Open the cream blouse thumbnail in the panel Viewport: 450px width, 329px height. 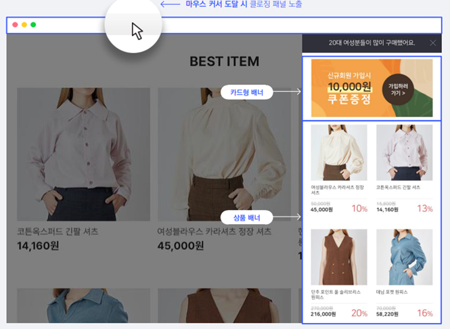coord(339,152)
